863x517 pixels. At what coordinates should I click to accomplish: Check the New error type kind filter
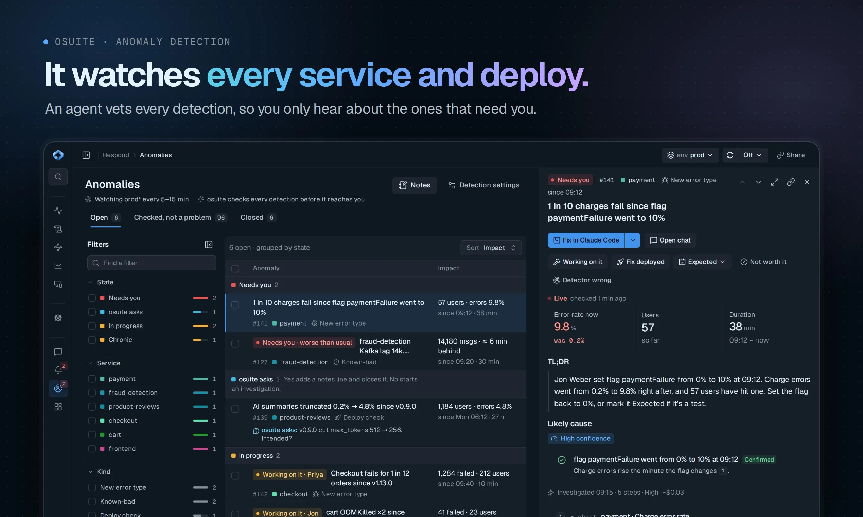[92, 487]
